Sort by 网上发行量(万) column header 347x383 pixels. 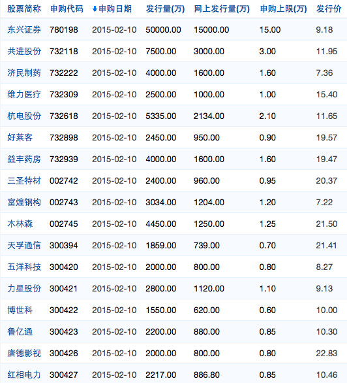pos(222,9)
